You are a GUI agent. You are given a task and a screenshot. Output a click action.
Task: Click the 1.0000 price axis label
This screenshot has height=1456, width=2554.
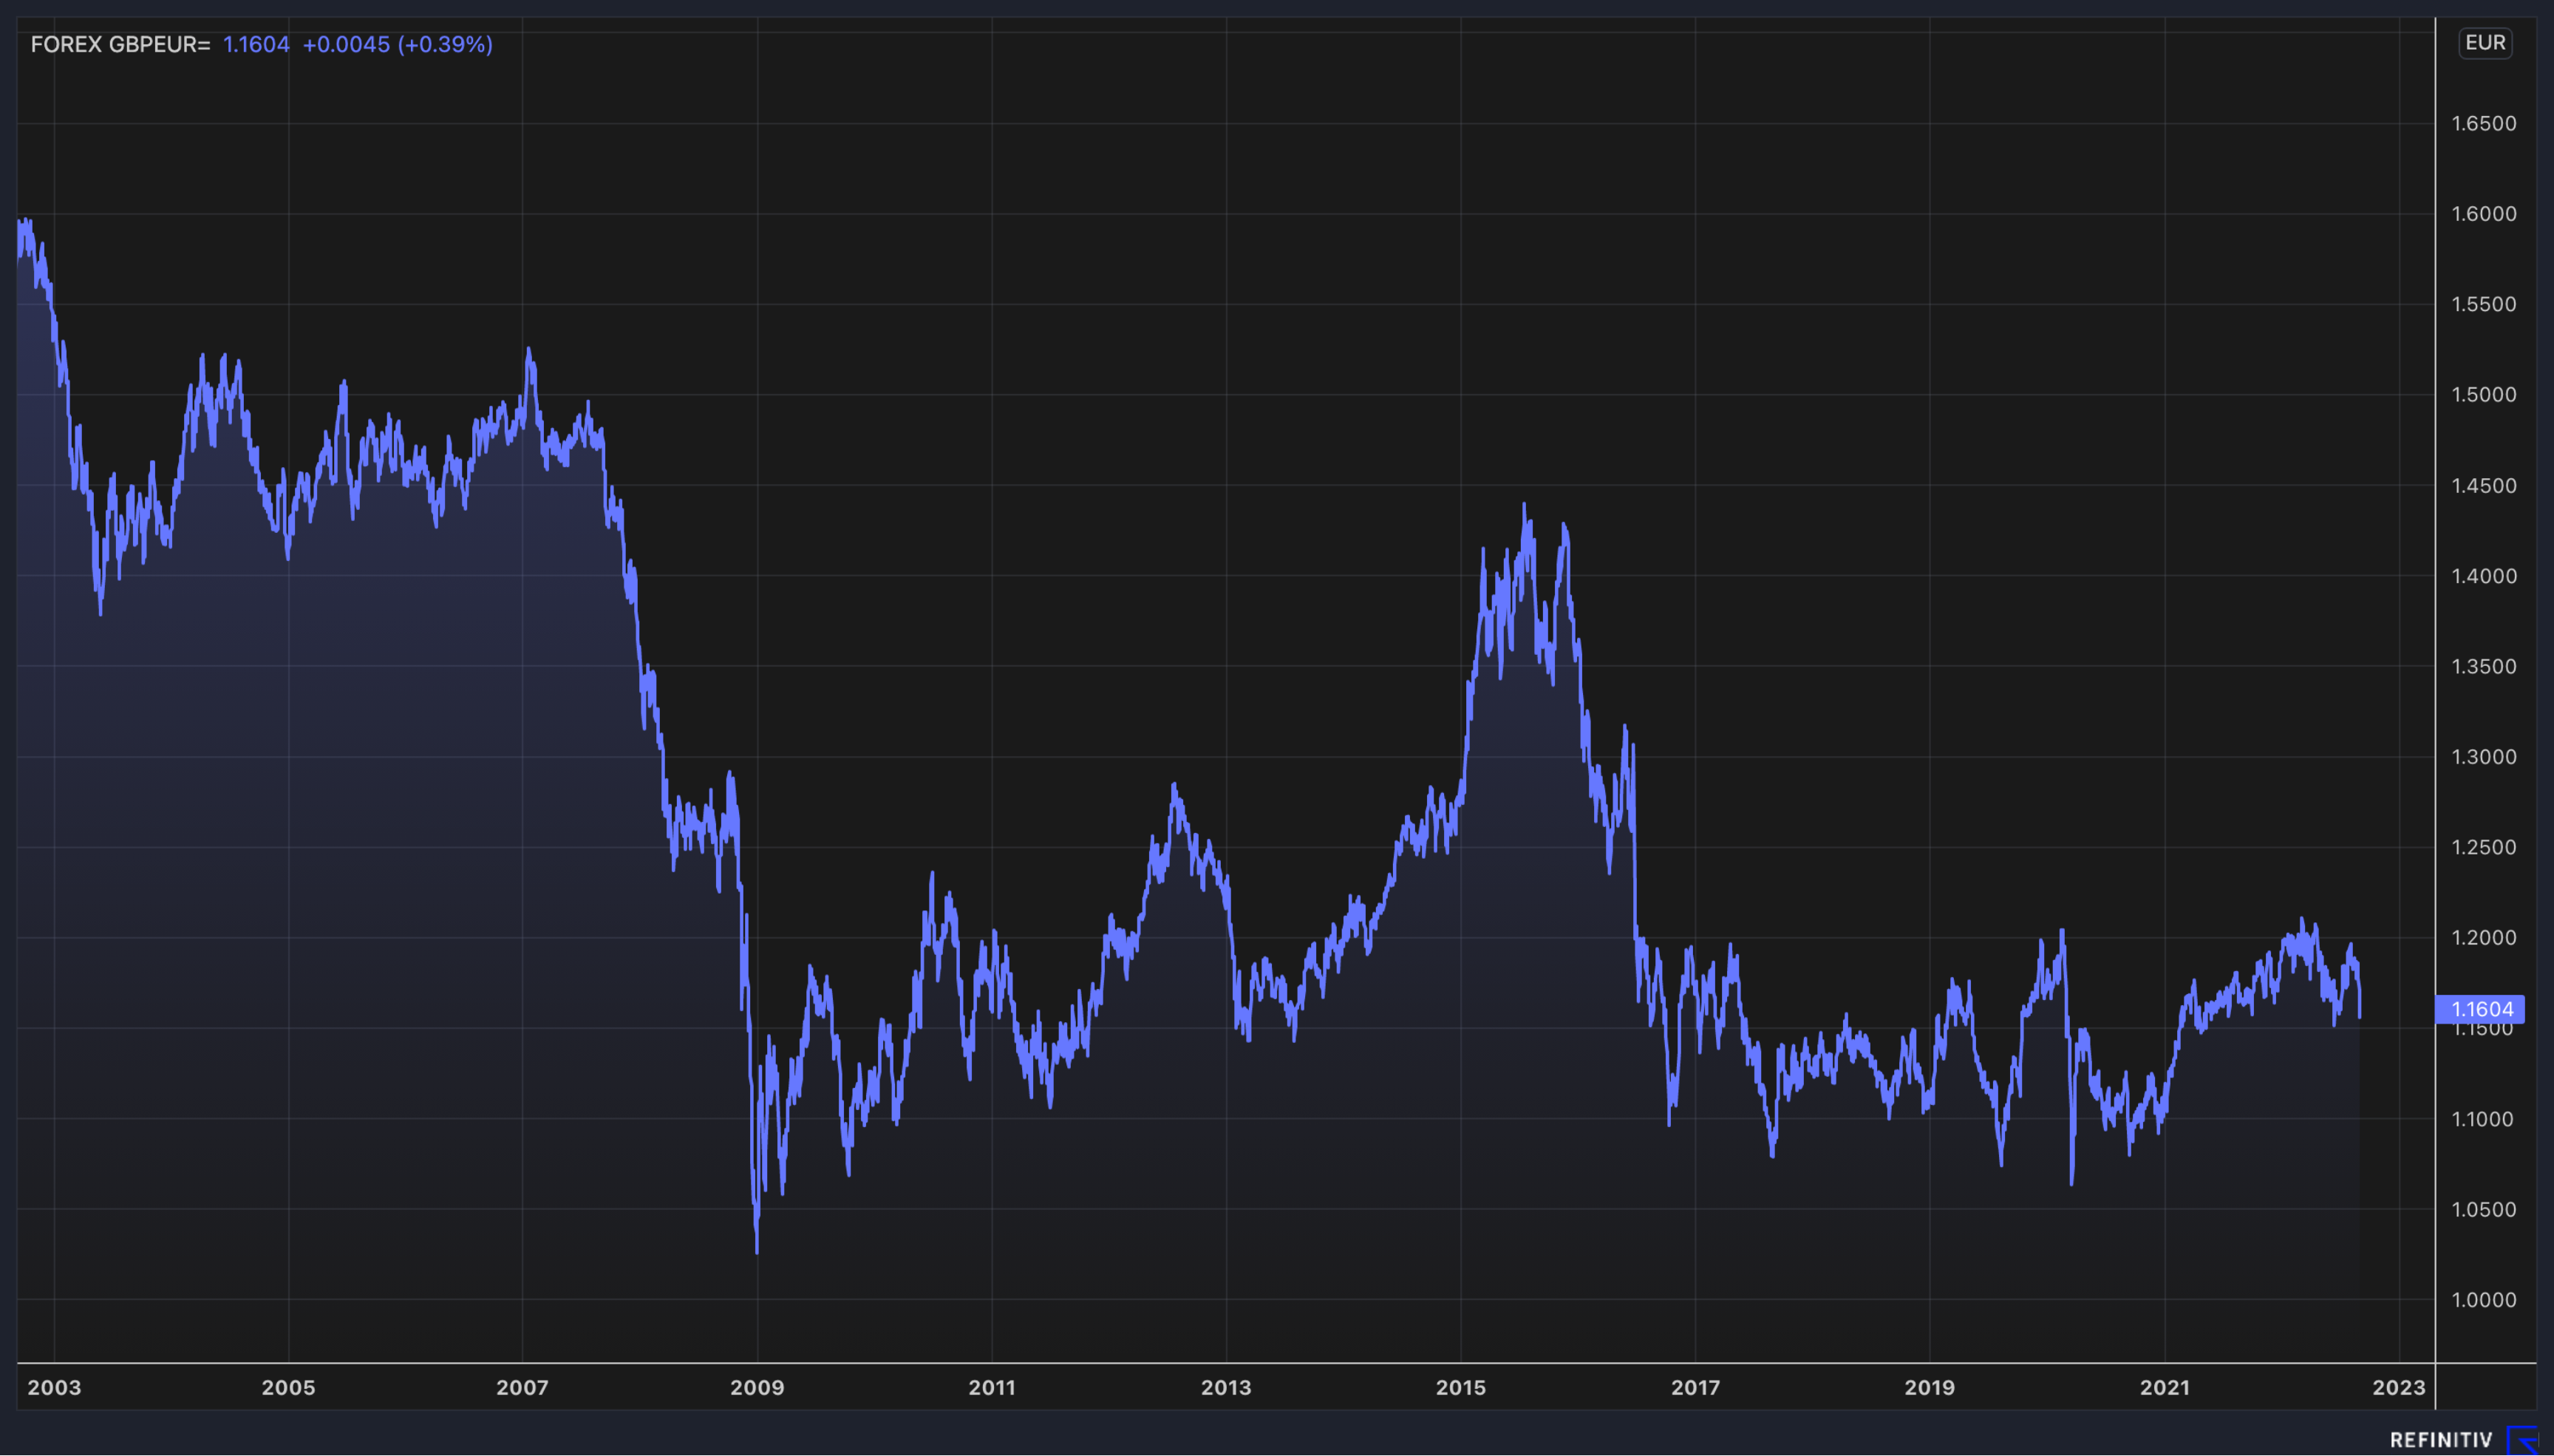click(x=2484, y=1300)
